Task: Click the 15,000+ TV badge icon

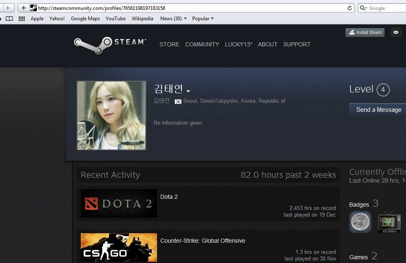Action: point(389,222)
